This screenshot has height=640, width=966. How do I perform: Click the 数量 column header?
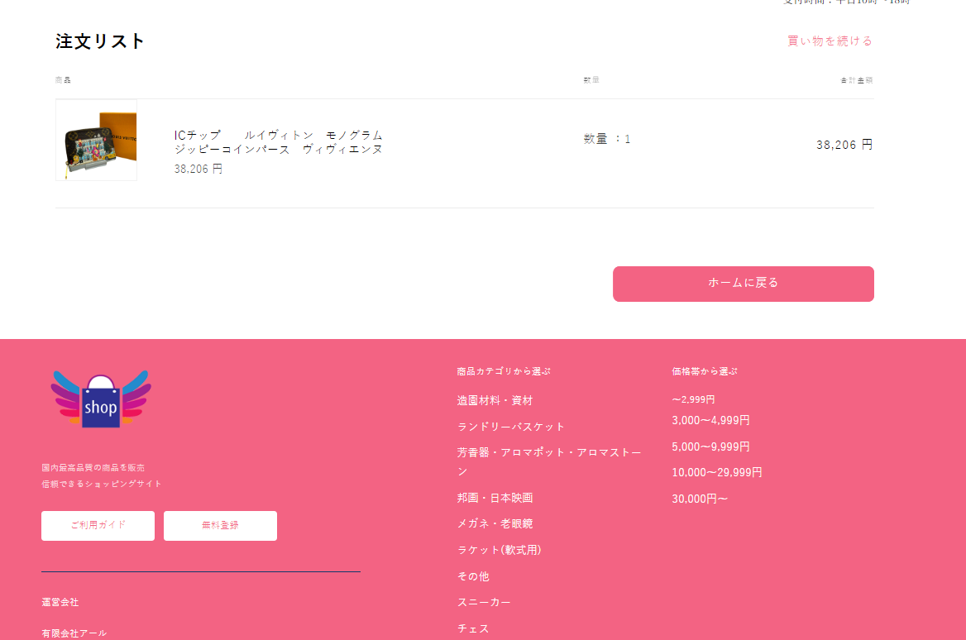coord(591,80)
